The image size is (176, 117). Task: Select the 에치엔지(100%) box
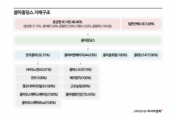click(x=81, y=78)
